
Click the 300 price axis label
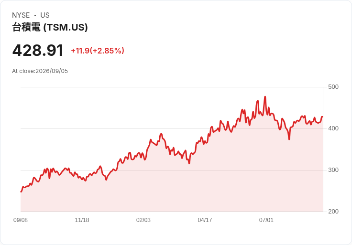(333, 170)
